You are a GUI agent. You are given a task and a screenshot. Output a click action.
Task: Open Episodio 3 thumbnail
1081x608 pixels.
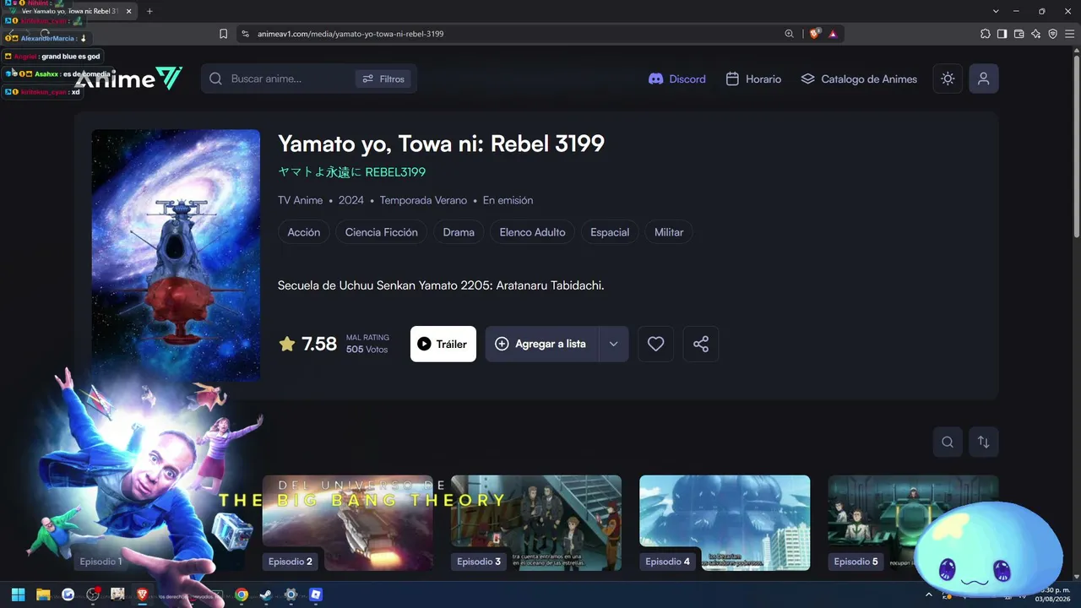coord(536,523)
